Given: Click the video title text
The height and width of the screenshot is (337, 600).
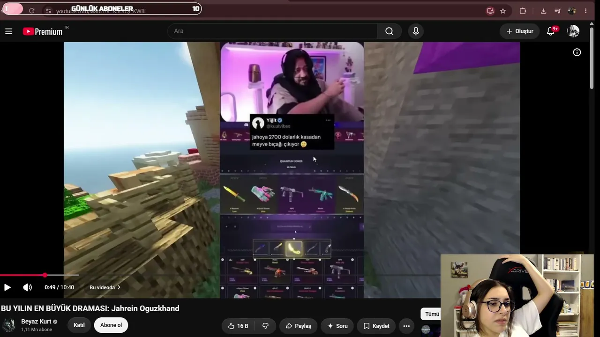Looking at the screenshot, I should (90, 308).
